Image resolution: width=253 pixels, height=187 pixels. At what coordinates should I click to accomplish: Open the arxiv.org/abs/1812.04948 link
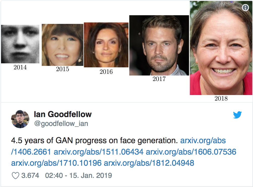pos(149,163)
